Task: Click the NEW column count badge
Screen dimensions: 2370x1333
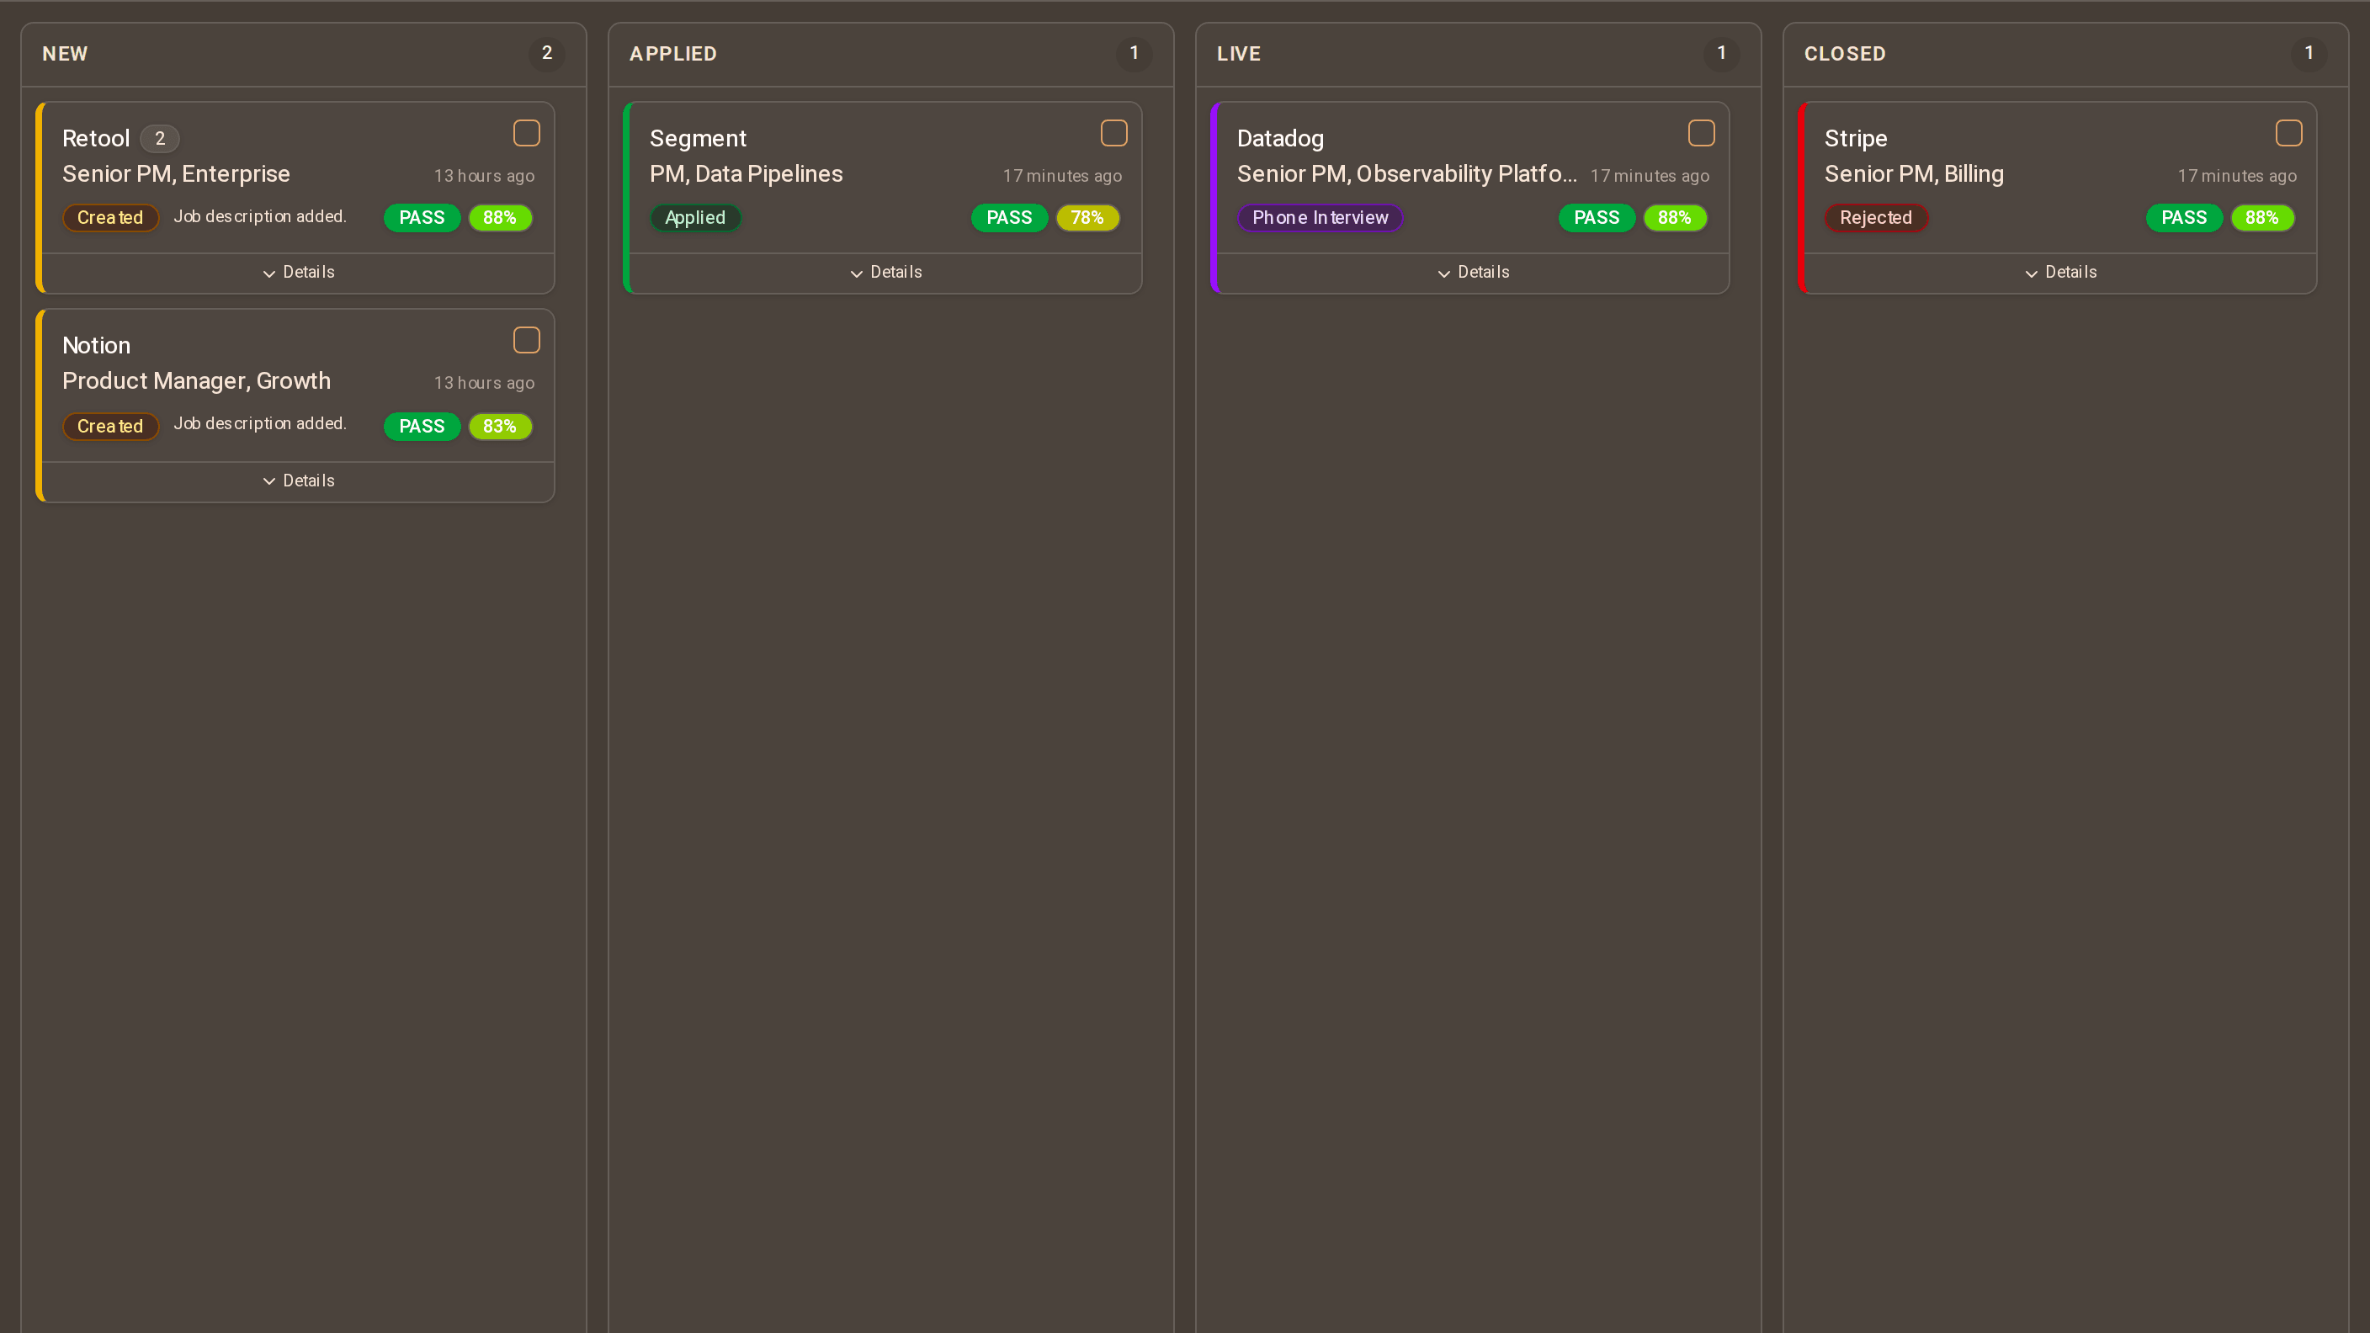Action: point(547,53)
